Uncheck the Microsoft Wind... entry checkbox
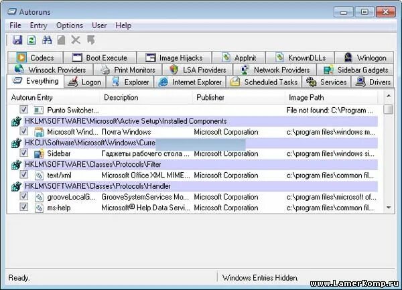This screenshot has height=290, width=402. 24,131
